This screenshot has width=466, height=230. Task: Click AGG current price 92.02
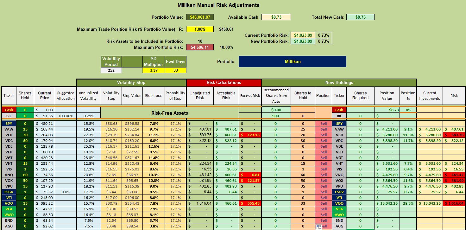(44, 226)
